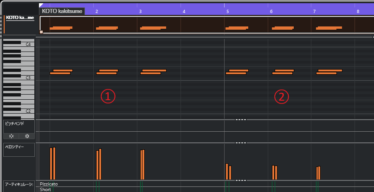Viewport: 374px width, 192px height.
Task: Open the ベロシティー controller lane selector
Action: pyautogui.click(x=19, y=150)
